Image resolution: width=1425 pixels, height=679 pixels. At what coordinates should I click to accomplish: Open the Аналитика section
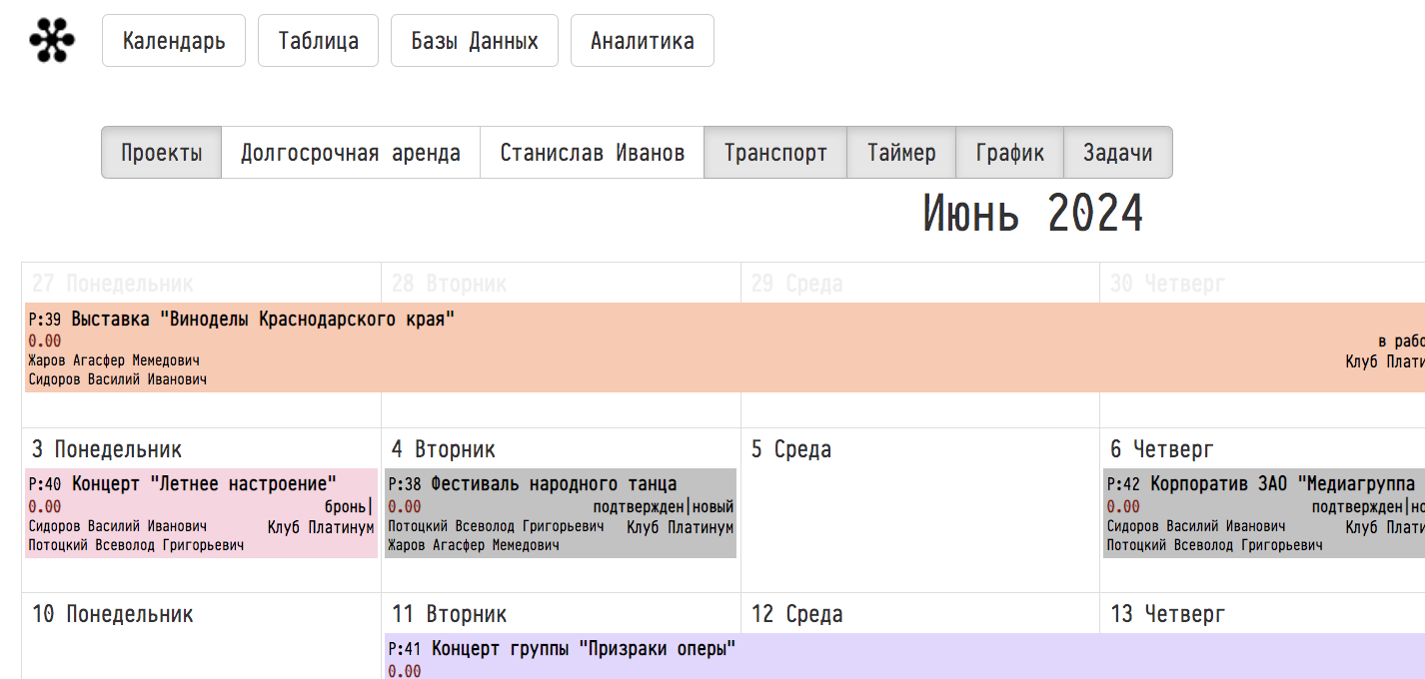(x=642, y=41)
